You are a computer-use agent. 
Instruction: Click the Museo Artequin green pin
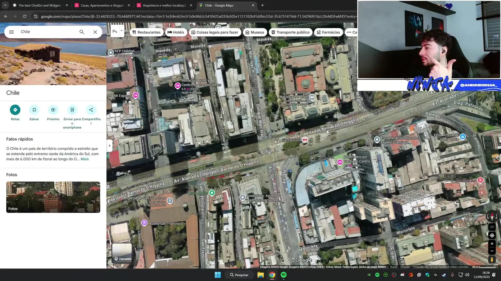(212, 193)
